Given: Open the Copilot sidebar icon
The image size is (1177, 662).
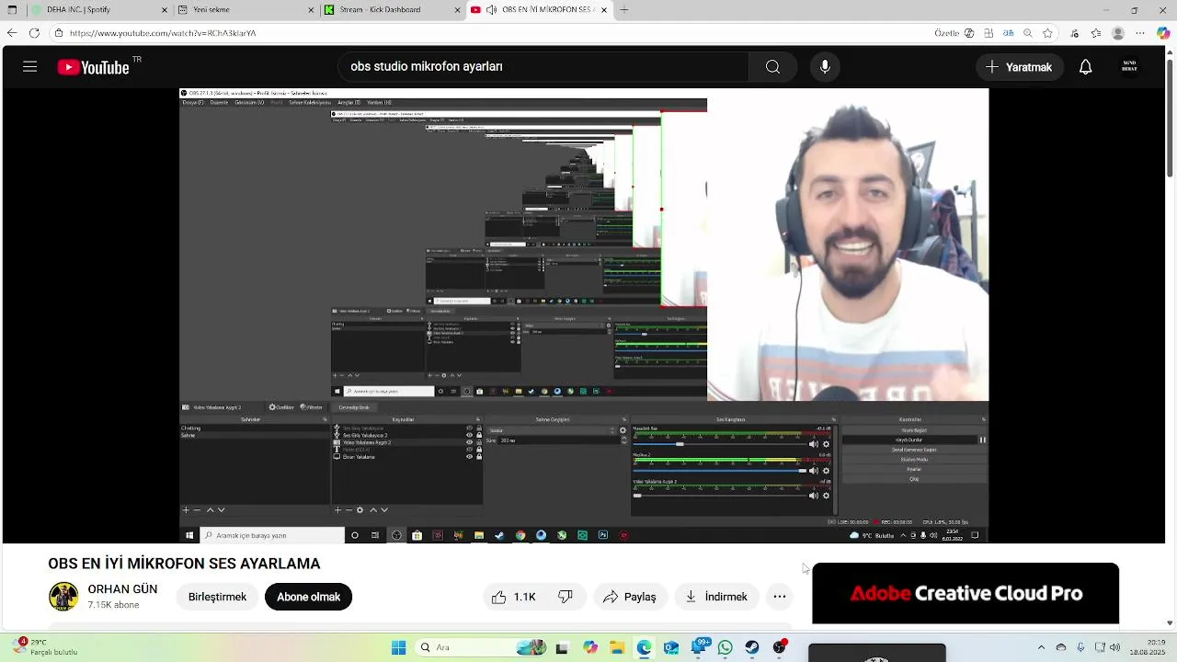Looking at the screenshot, I should pos(1163,33).
